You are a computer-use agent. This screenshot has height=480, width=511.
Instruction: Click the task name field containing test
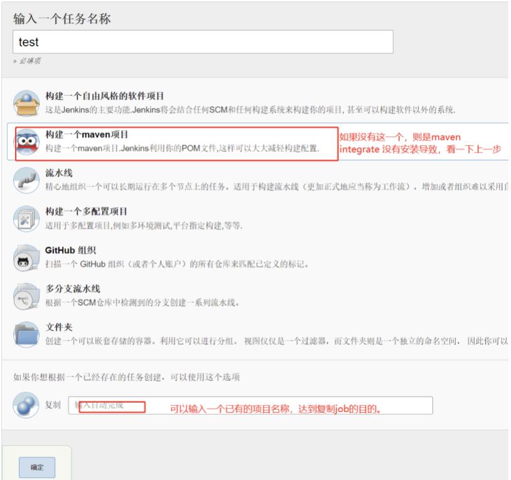tap(203, 42)
